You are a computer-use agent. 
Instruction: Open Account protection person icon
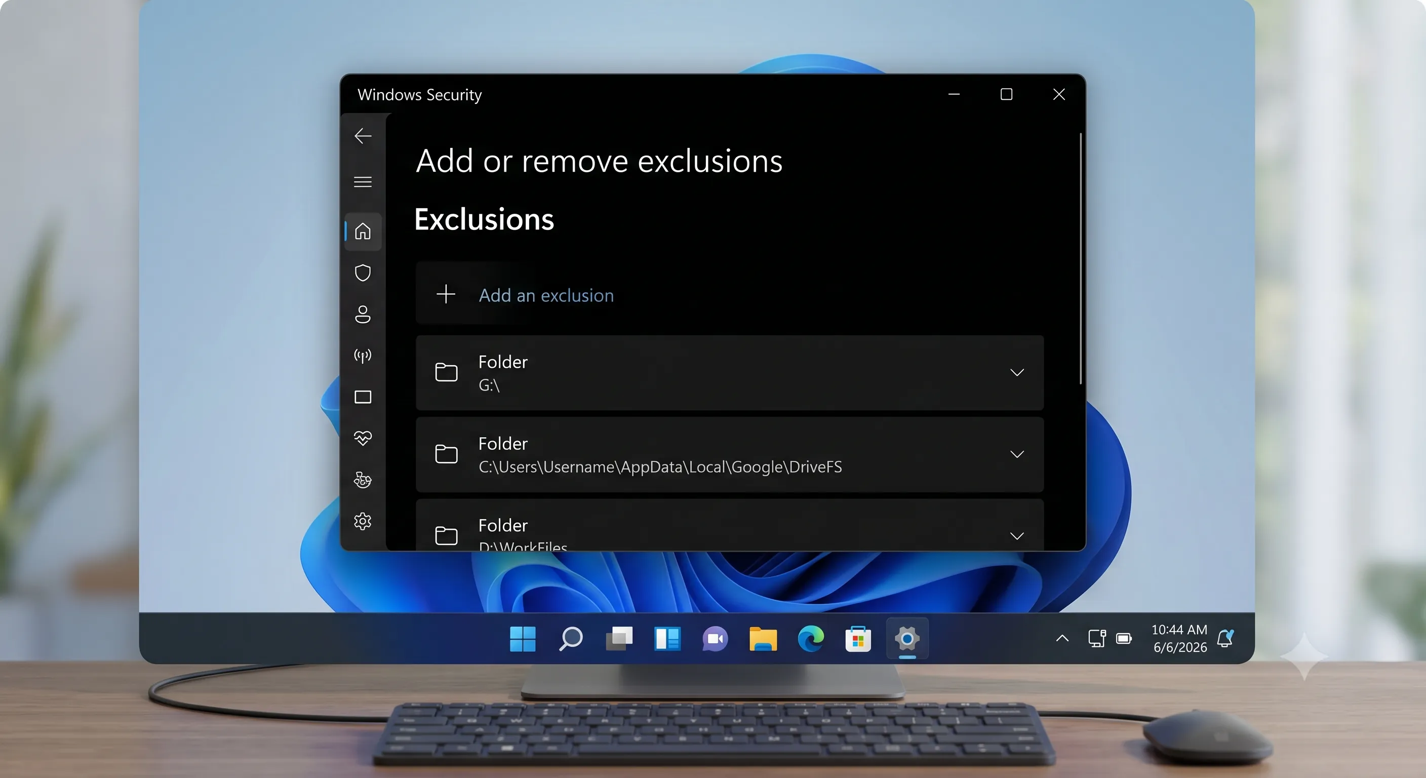coord(363,314)
